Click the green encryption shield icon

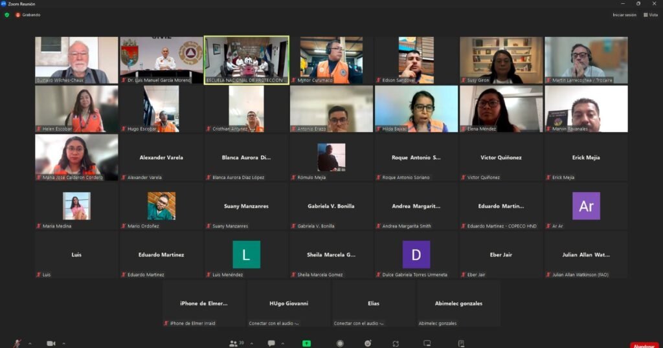coord(7,15)
